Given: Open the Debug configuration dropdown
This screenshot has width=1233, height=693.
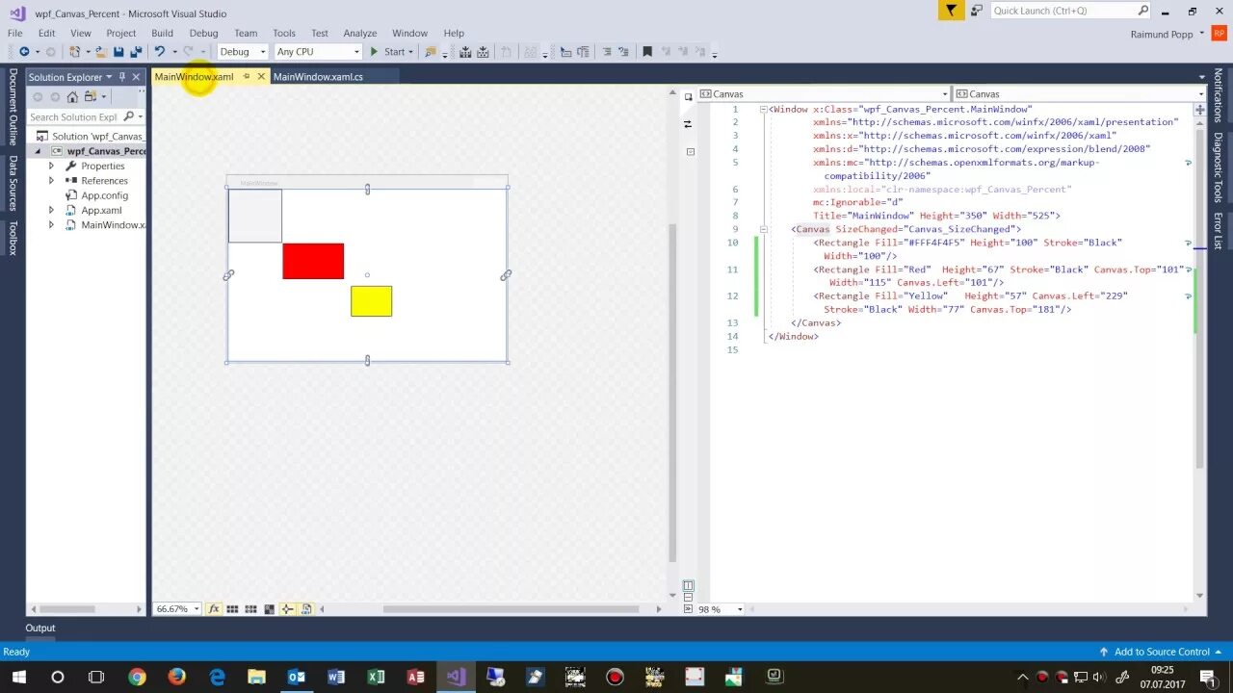Looking at the screenshot, I should click(x=242, y=52).
